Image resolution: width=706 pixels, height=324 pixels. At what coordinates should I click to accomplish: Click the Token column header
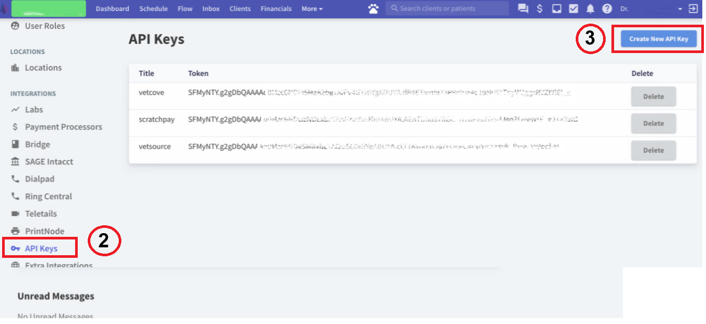click(x=198, y=74)
